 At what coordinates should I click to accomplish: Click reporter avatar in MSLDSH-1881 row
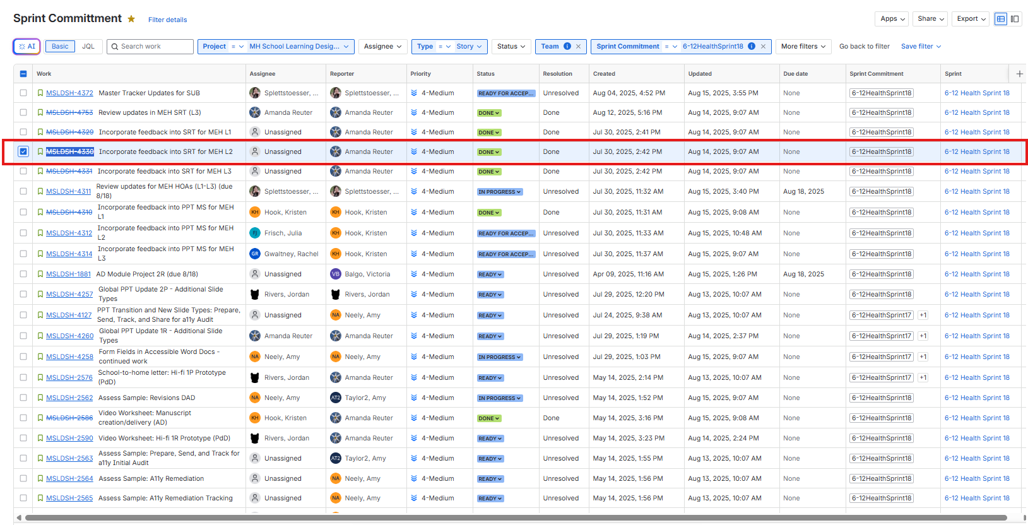[336, 274]
